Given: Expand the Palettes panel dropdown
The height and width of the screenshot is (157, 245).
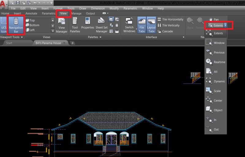Looking at the screenshot, I should [95, 37].
